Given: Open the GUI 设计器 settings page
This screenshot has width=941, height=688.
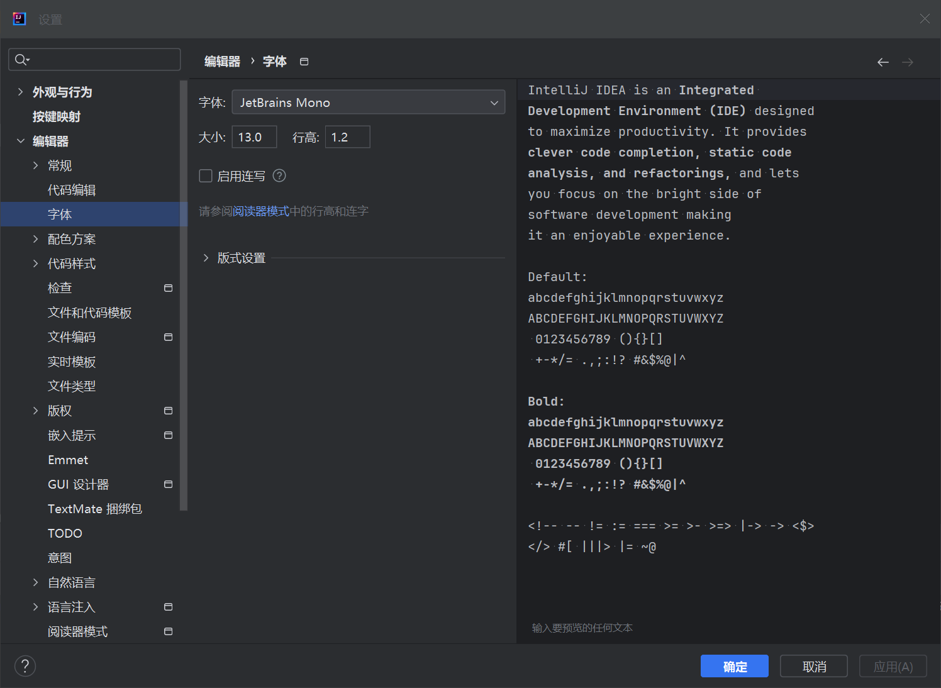Looking at the screenshot, I should click(79, 484).
